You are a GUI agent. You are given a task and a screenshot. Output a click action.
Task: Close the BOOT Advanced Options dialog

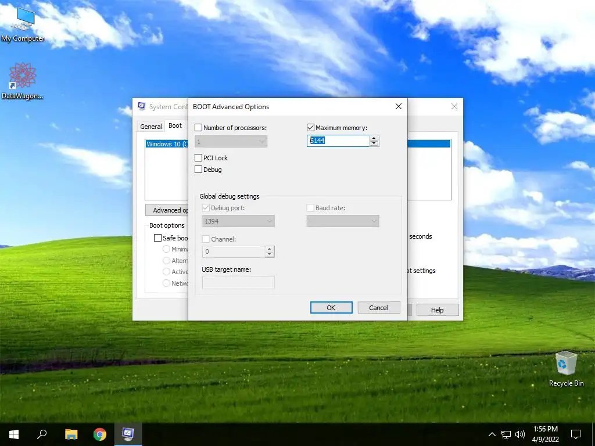point(399,107)
